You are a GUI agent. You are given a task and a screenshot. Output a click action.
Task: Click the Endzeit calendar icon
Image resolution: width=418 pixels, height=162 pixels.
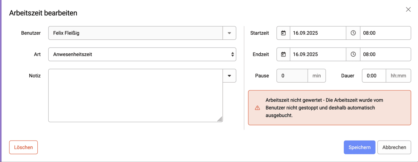click(283, 54)
